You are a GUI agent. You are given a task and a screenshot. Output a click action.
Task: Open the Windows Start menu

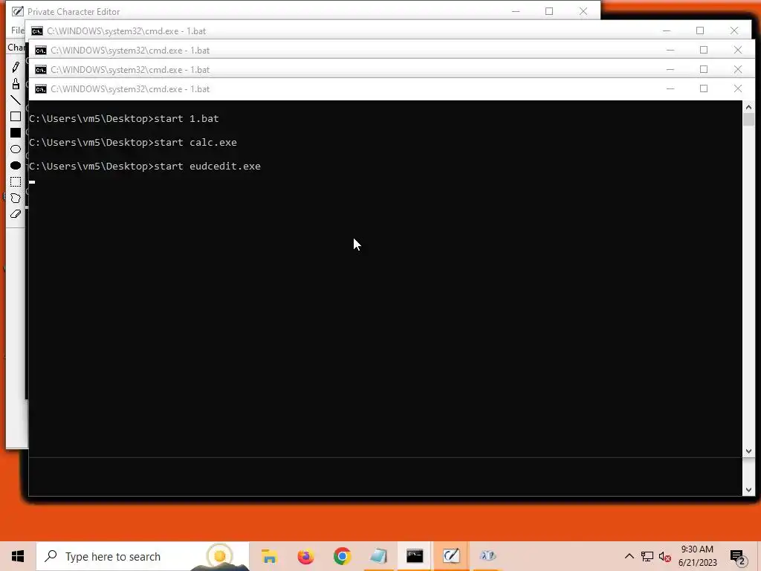point(18,556)
